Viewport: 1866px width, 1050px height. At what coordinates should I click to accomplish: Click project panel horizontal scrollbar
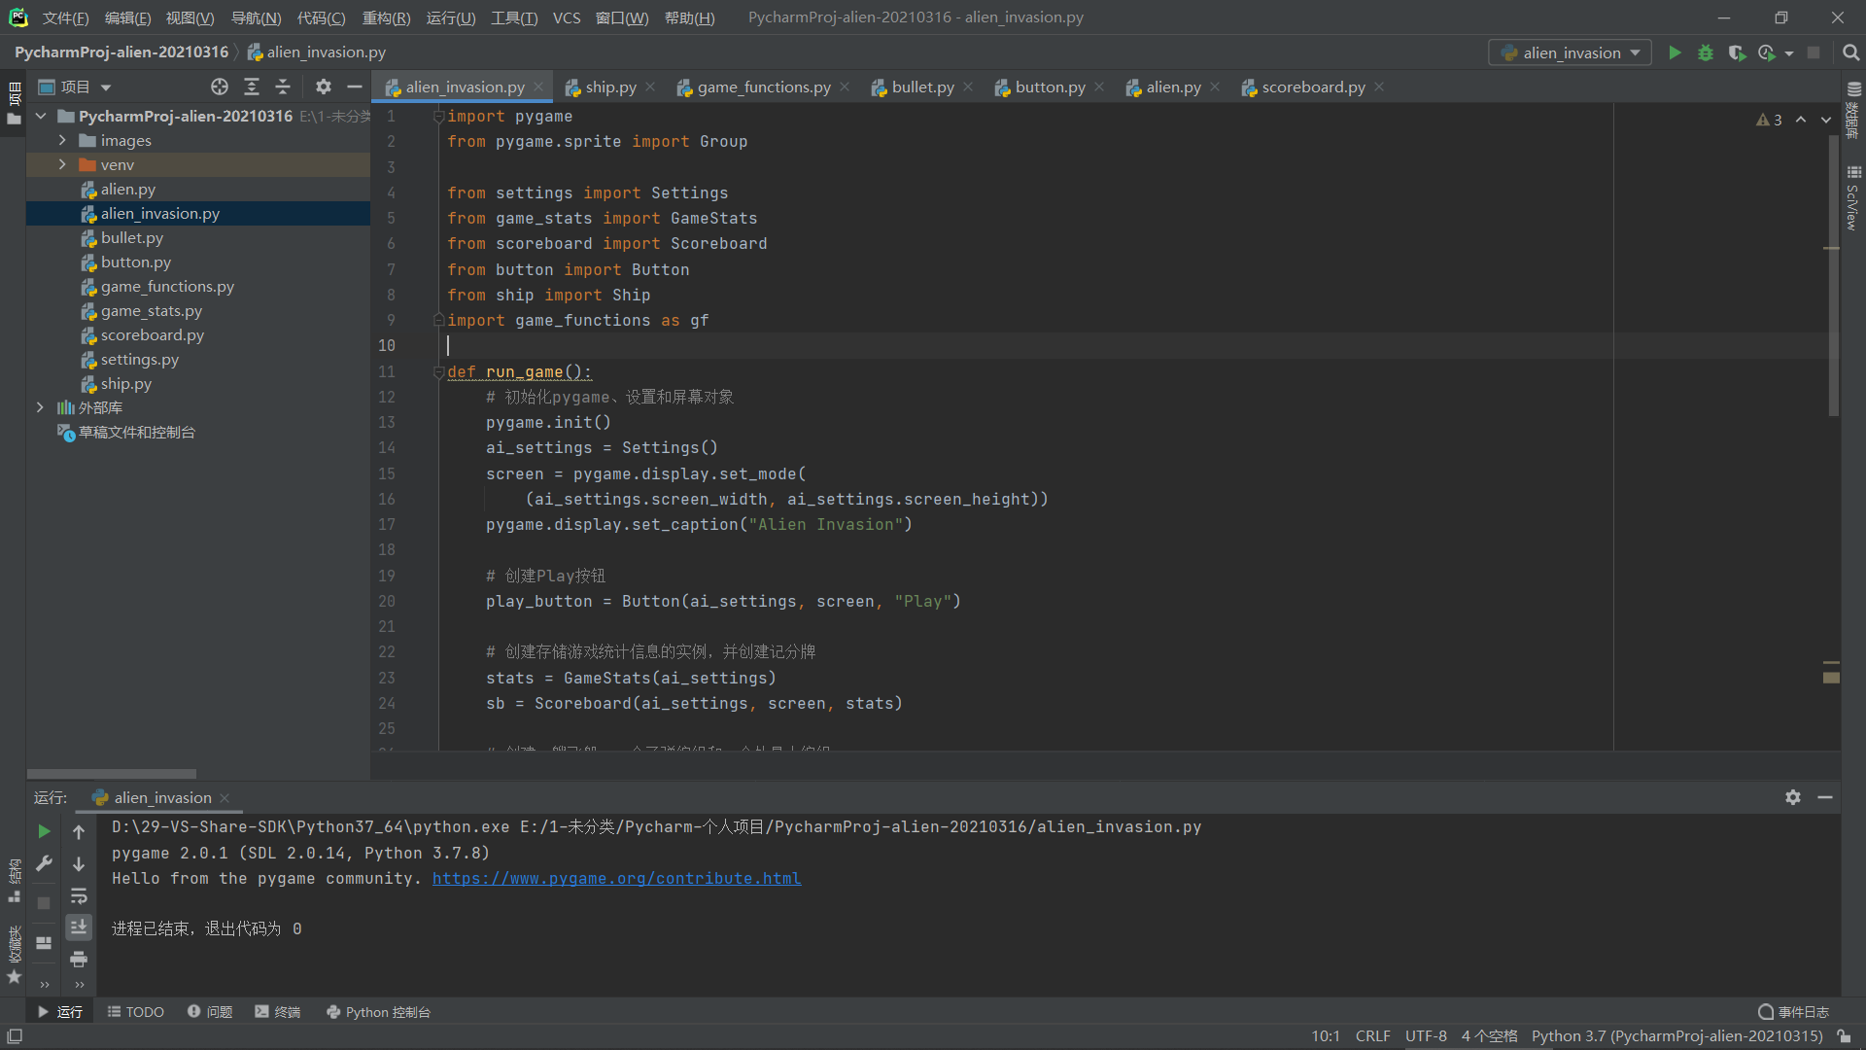point(112,774)
